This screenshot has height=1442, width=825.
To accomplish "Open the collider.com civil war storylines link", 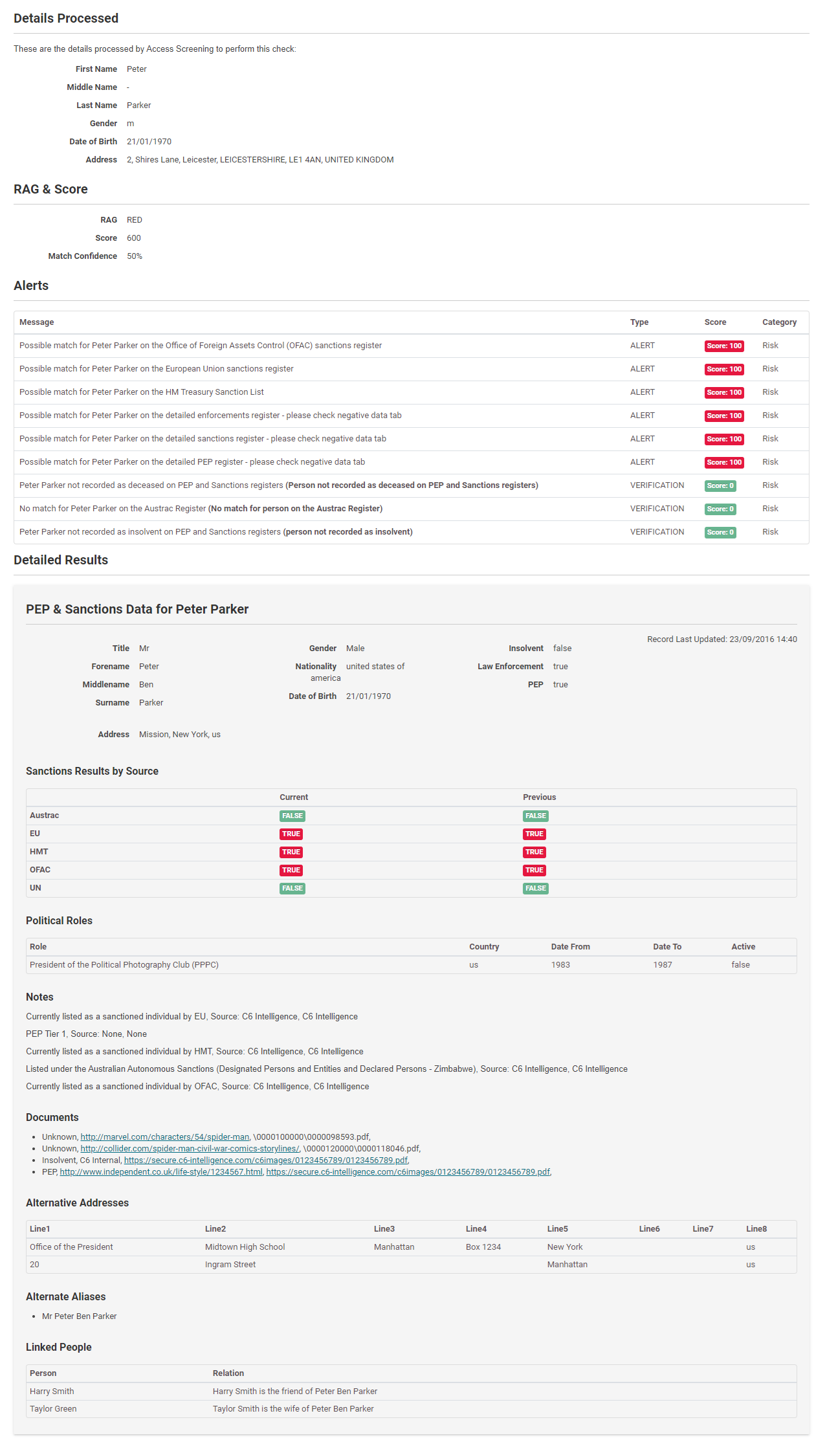I will [190, 1148].
